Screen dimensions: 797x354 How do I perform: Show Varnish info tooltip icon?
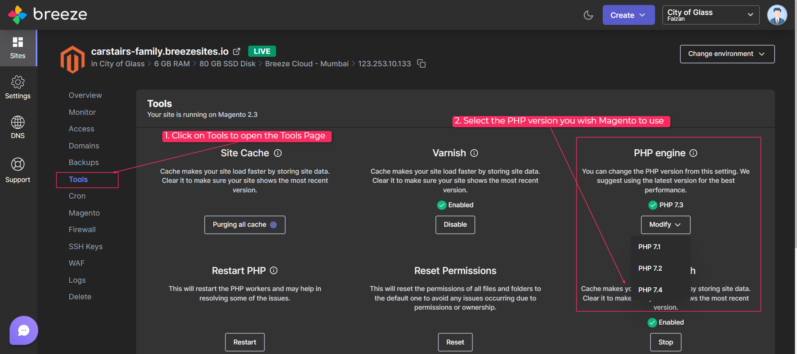474,153
